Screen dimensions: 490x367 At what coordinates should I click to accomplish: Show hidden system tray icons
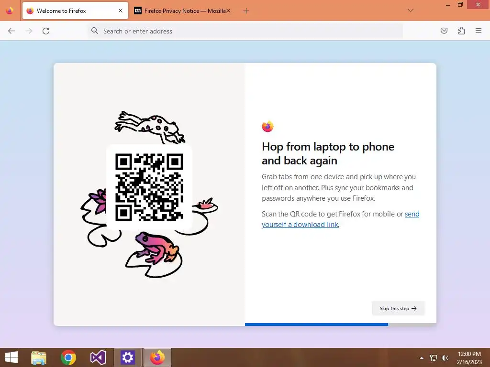click(422, 358)
